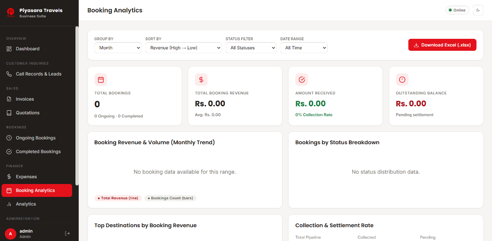Click the No booking data available message
The image size is (492, 241).
coord(185,172)
